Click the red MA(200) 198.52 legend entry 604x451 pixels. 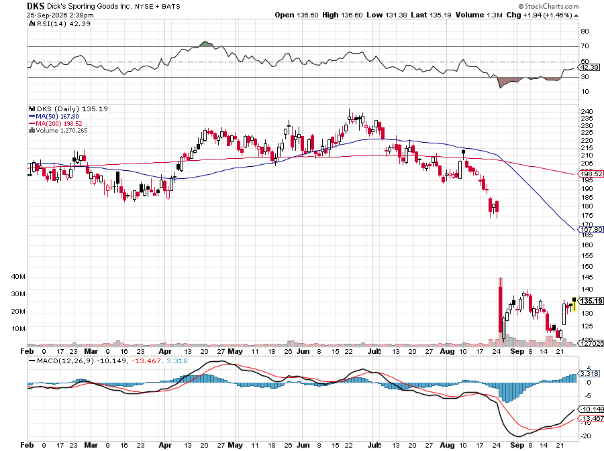tap(55, 124)
